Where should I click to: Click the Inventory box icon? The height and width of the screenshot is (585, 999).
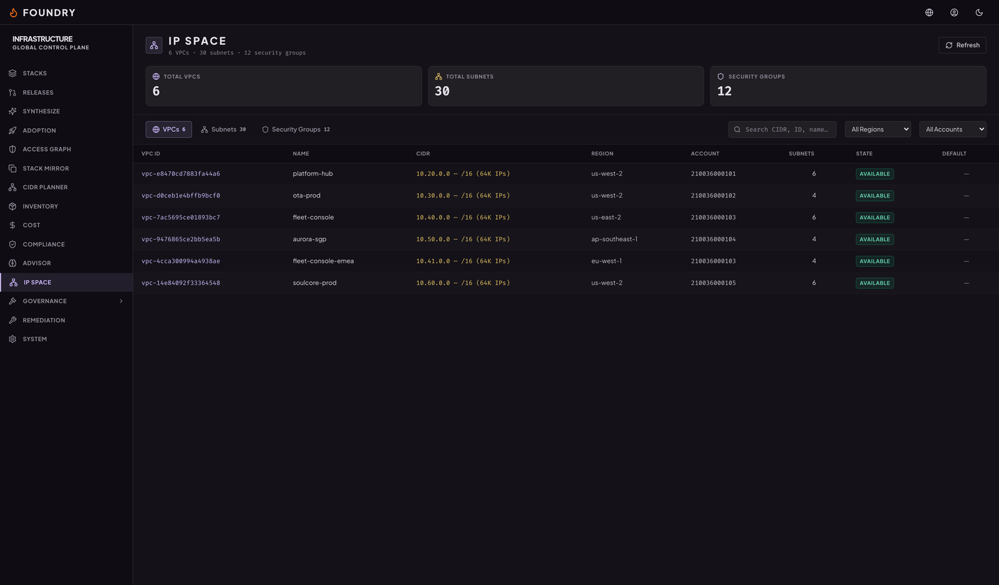[12, 207]
